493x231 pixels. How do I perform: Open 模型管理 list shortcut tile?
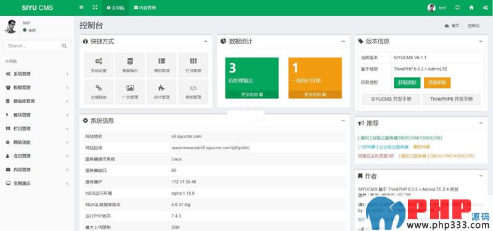[x=161, y=65]
